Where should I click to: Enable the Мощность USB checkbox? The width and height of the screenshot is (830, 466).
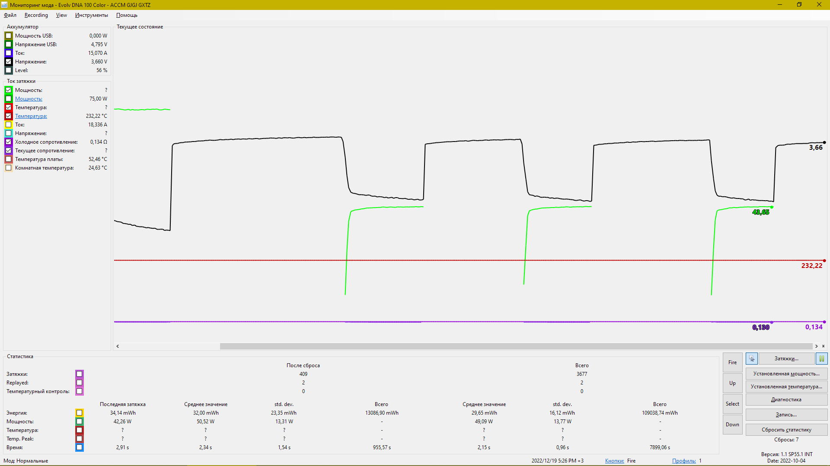(x=9, y=36)
